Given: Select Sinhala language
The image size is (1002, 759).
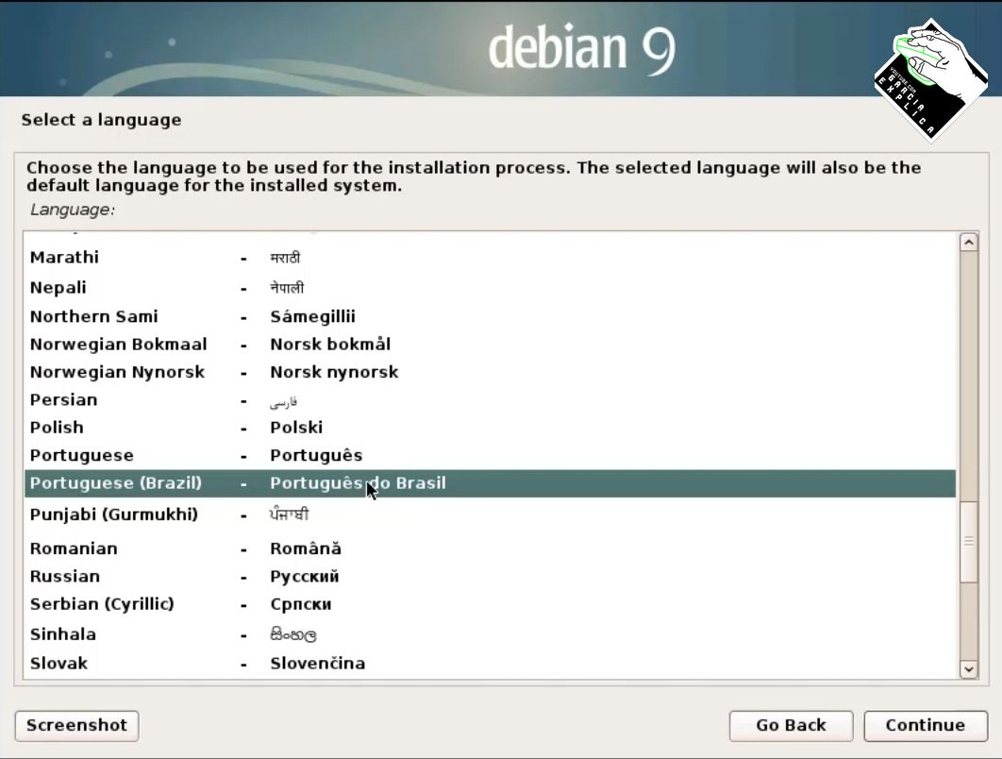Looking at the screenshot, I should [x=490, y=634].
